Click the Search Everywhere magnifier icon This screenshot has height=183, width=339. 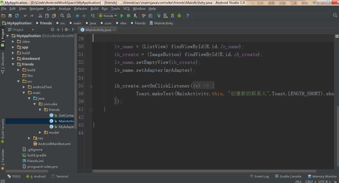click(335, 15)
